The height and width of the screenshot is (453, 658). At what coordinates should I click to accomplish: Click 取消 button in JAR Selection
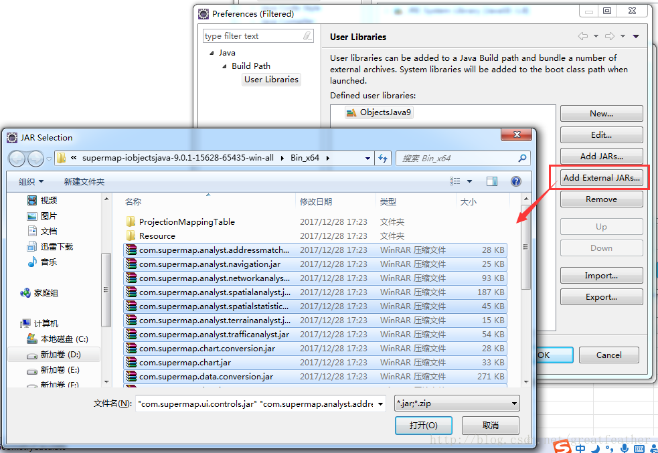point(490,426)
